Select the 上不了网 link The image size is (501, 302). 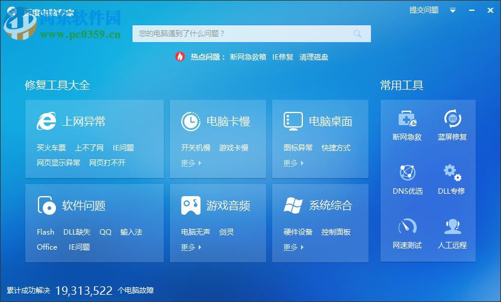tap(89, 148)
